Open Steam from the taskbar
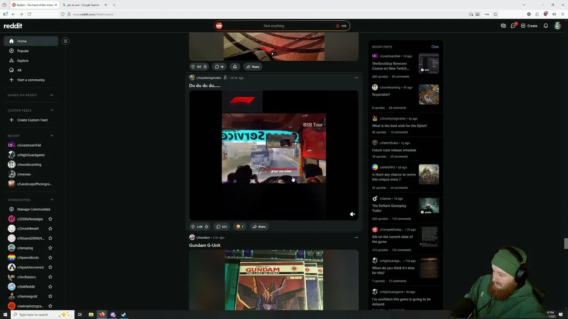Screen dimensions: 568x319 coord(124,315)
